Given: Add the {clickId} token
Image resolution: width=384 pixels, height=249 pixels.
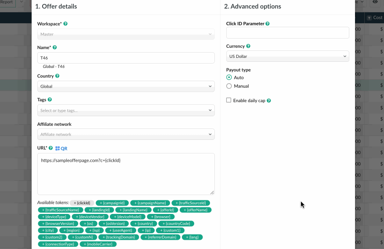Looking at the screenshot, I should [x=82, y=203].
